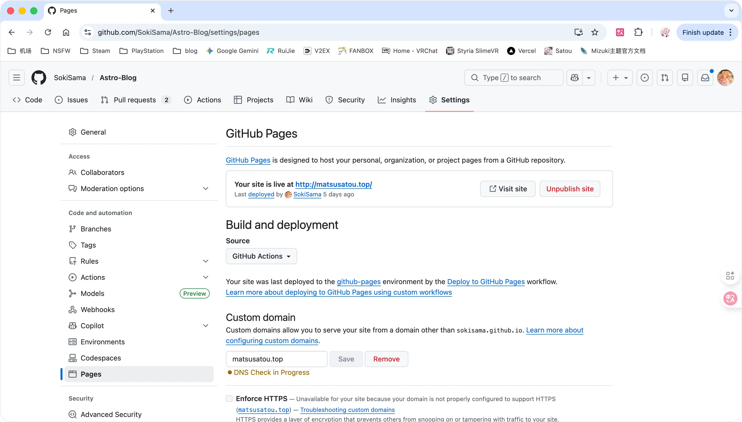Open the create new plus dropdown
Screen dimensions: 742x422
point(620,78)
